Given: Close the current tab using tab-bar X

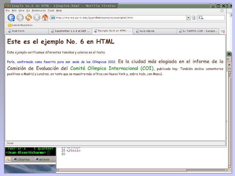Looking at the screenshot, I should tap(223, 32).
